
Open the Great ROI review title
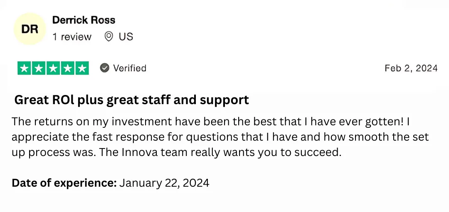[x=132, y=100]
